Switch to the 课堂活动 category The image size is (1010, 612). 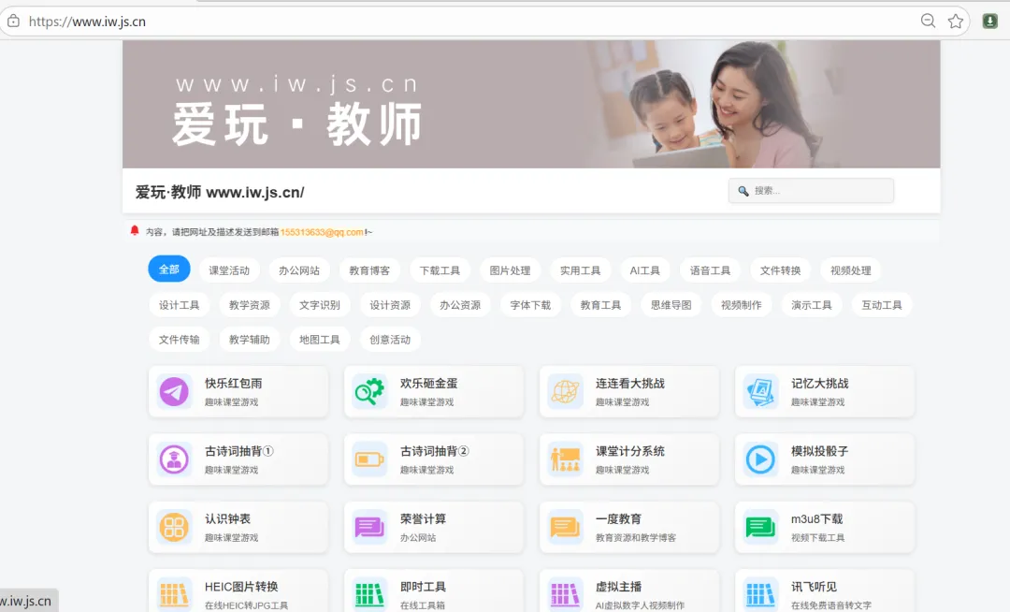(229, 270)
